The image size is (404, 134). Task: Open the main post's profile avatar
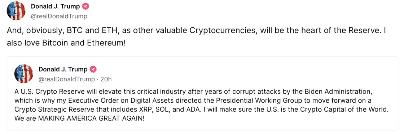tap(16, 10)
